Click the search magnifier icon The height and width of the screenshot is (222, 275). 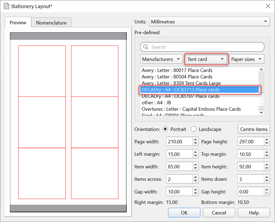click(145, 47)
